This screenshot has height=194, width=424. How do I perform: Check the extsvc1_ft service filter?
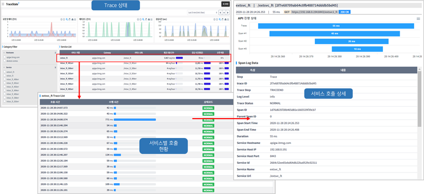click(x=4, y=72)
